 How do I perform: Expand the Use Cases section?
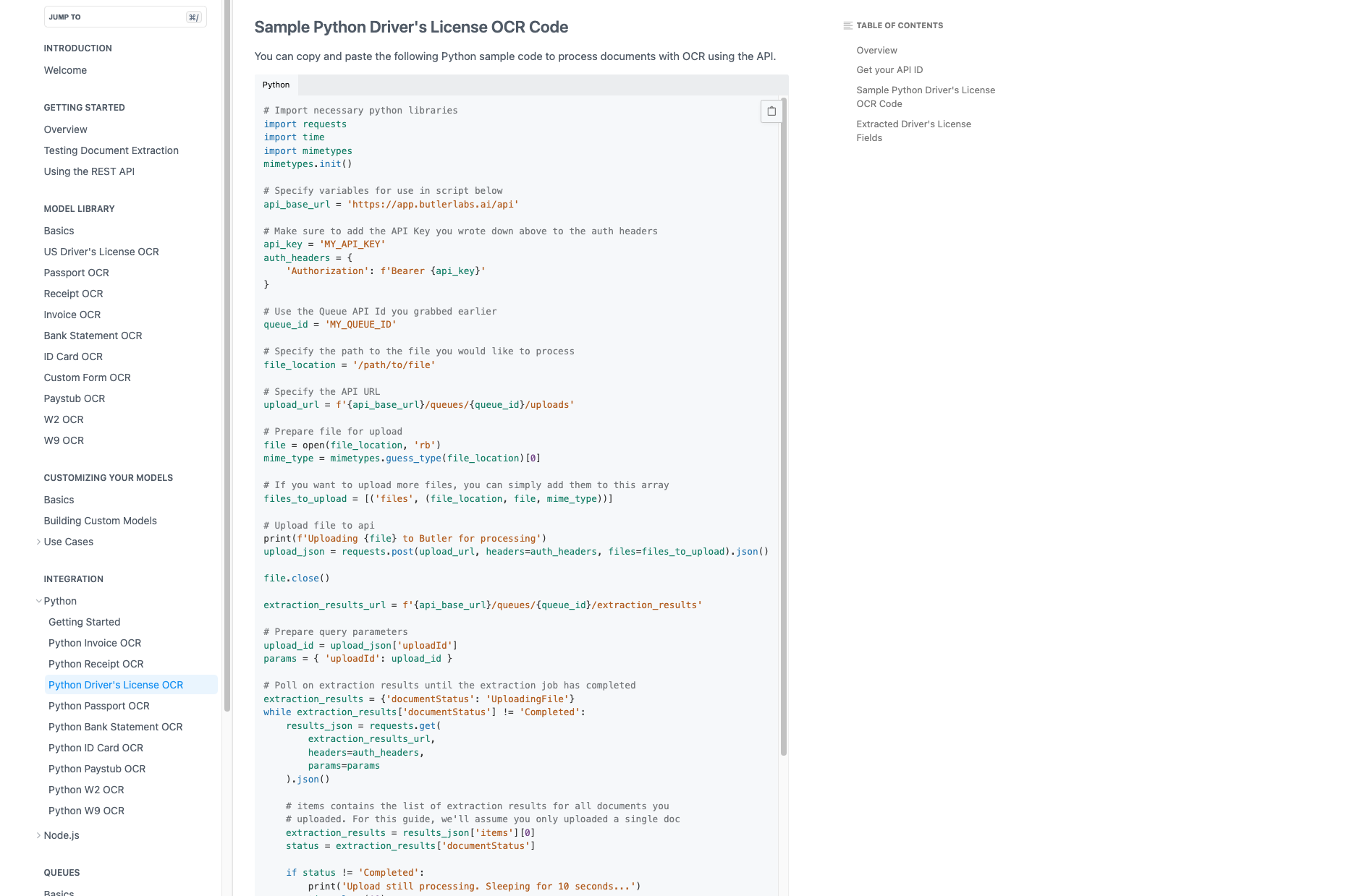[38, 542]
